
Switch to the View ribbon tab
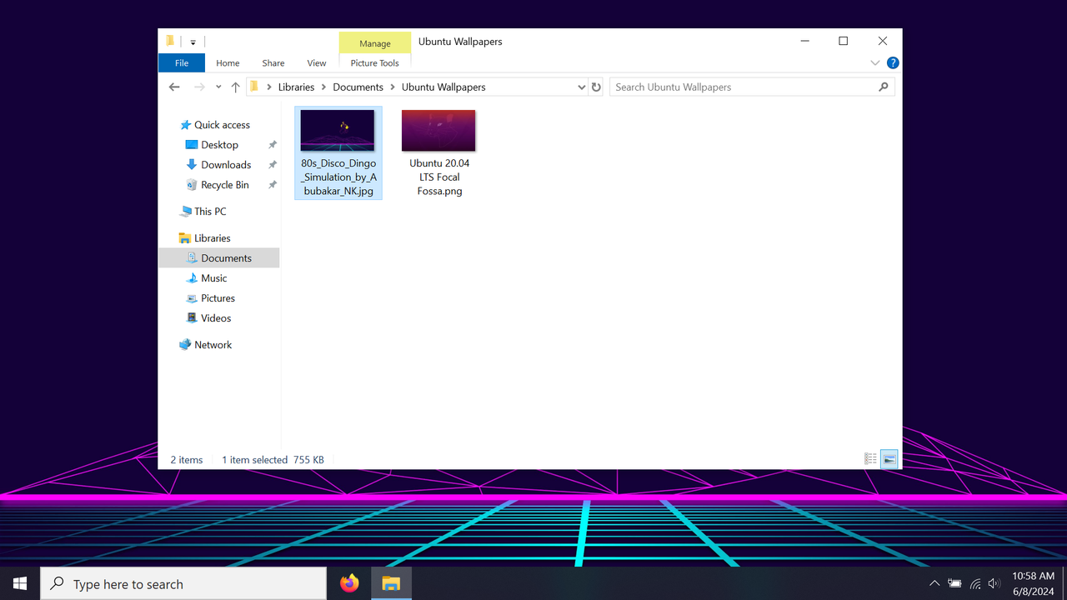click(x=316, y=62)
